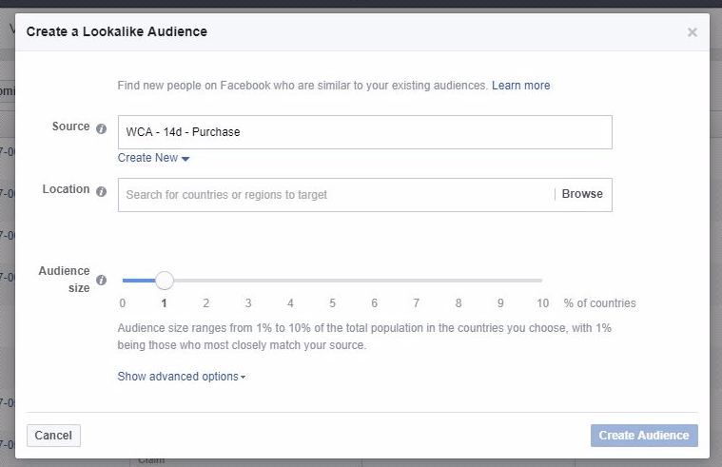
Task: Click the Location info icon
Action: (x=101, y=191)
